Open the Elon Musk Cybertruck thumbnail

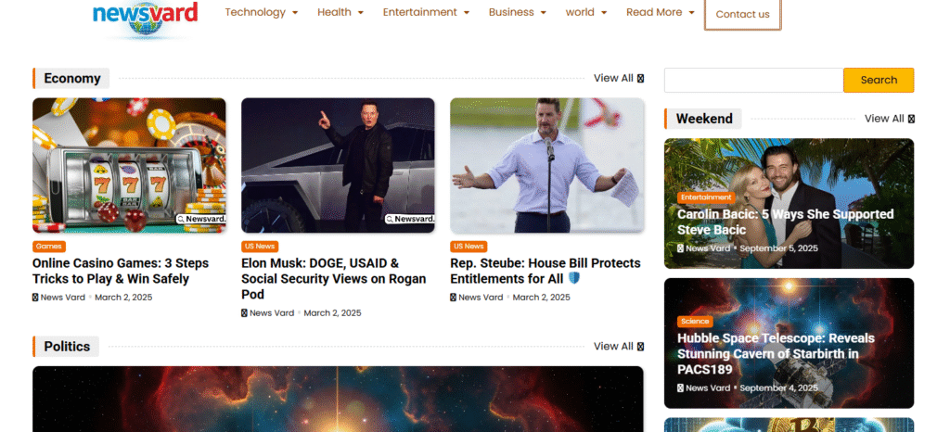pos(338,165)
